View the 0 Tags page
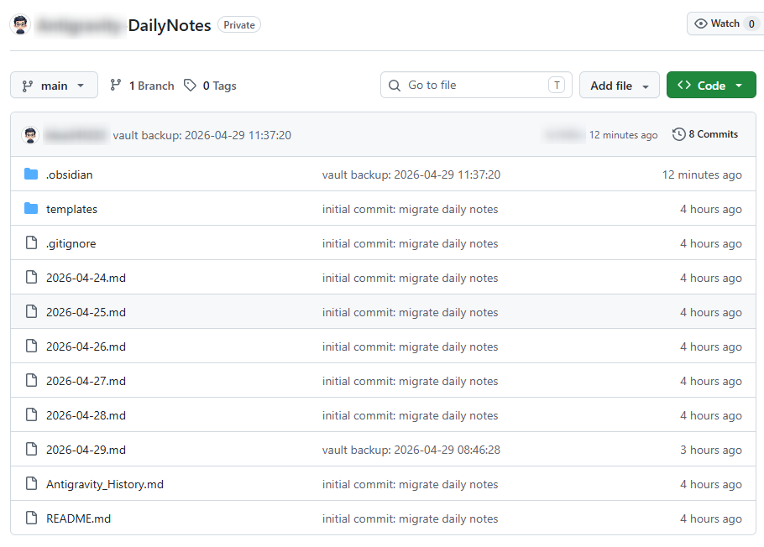The height and width of the screenshot is (547, 764). click(219, 86)
